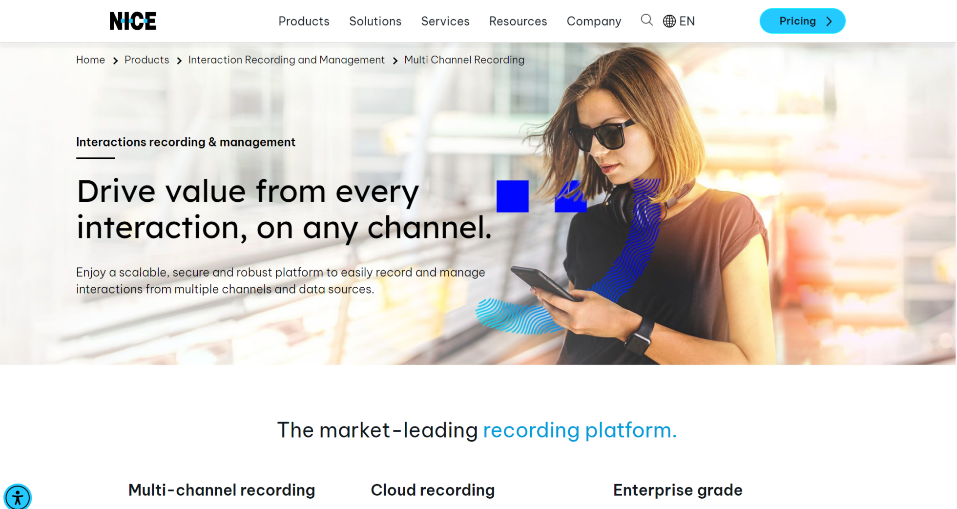Expand the Company menu
957x509 pixels.
pyautogui.click(x=594, y=21)
